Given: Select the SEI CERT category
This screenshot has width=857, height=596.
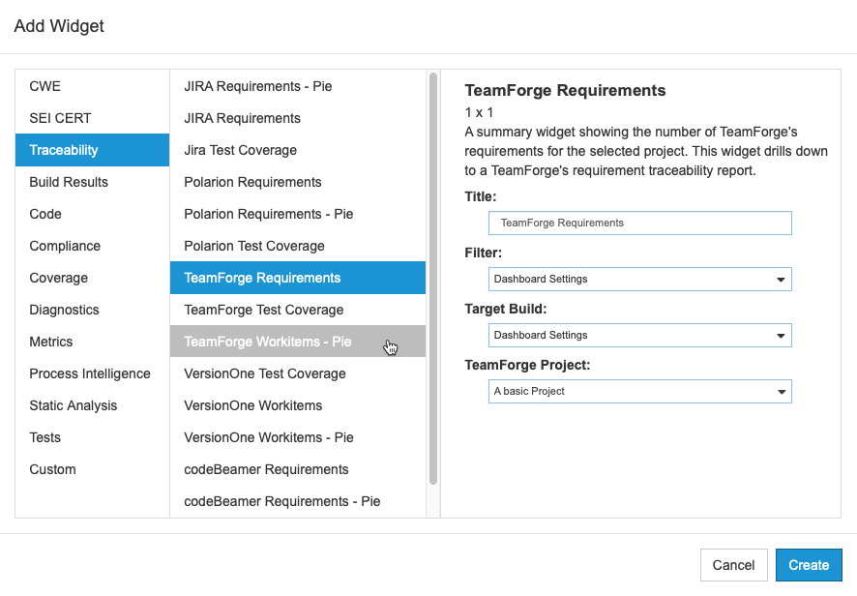Looking at the screenshot, I should coord(92,118).
